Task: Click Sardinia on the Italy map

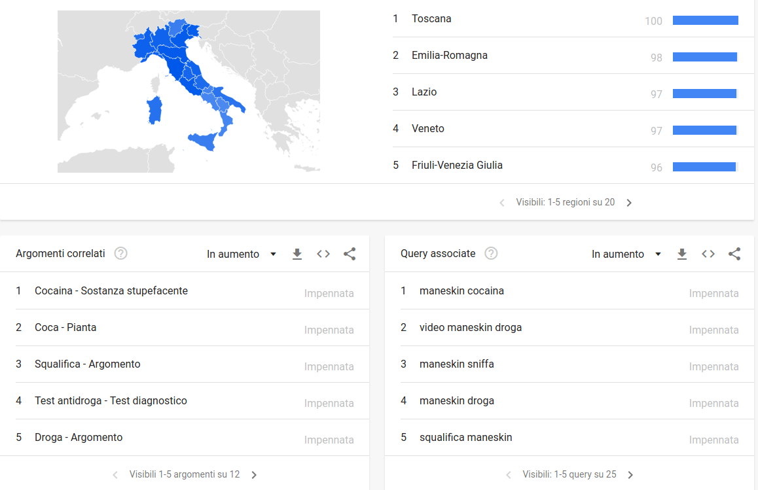Action: 155,110
